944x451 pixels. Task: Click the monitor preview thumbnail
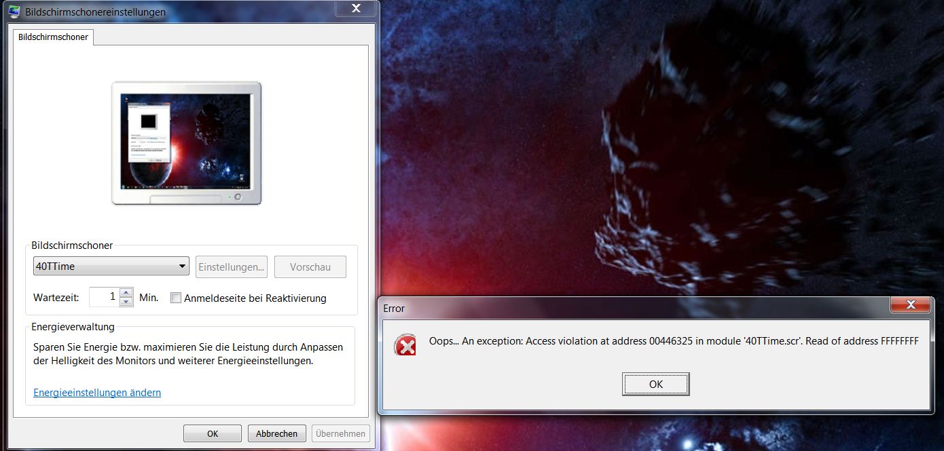coord(185,141)
